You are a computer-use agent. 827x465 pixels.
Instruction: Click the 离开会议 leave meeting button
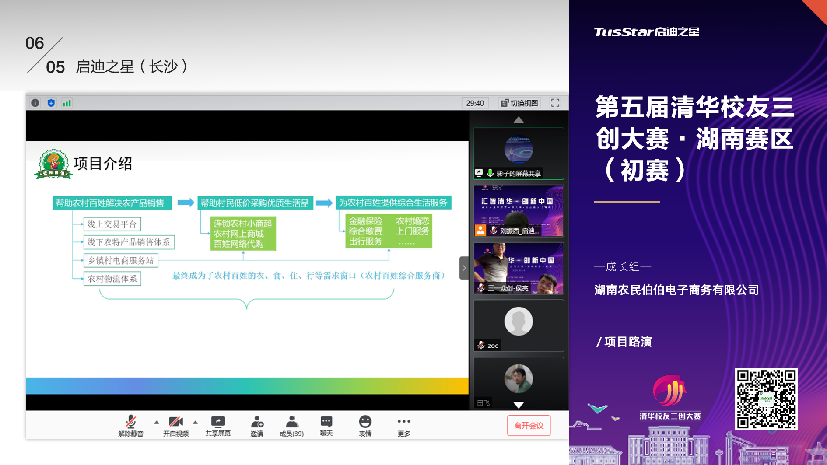click(x=529, y=426)
